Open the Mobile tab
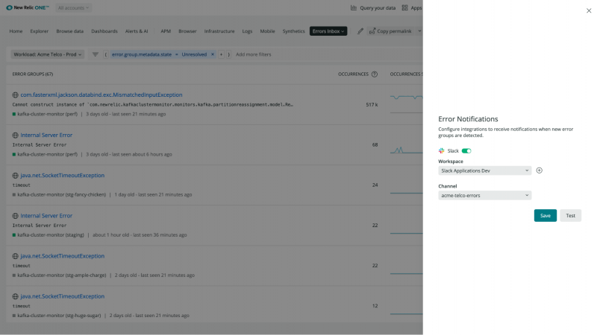The height and width of the screenshot is (335, 597). click(x=267, y=31)
